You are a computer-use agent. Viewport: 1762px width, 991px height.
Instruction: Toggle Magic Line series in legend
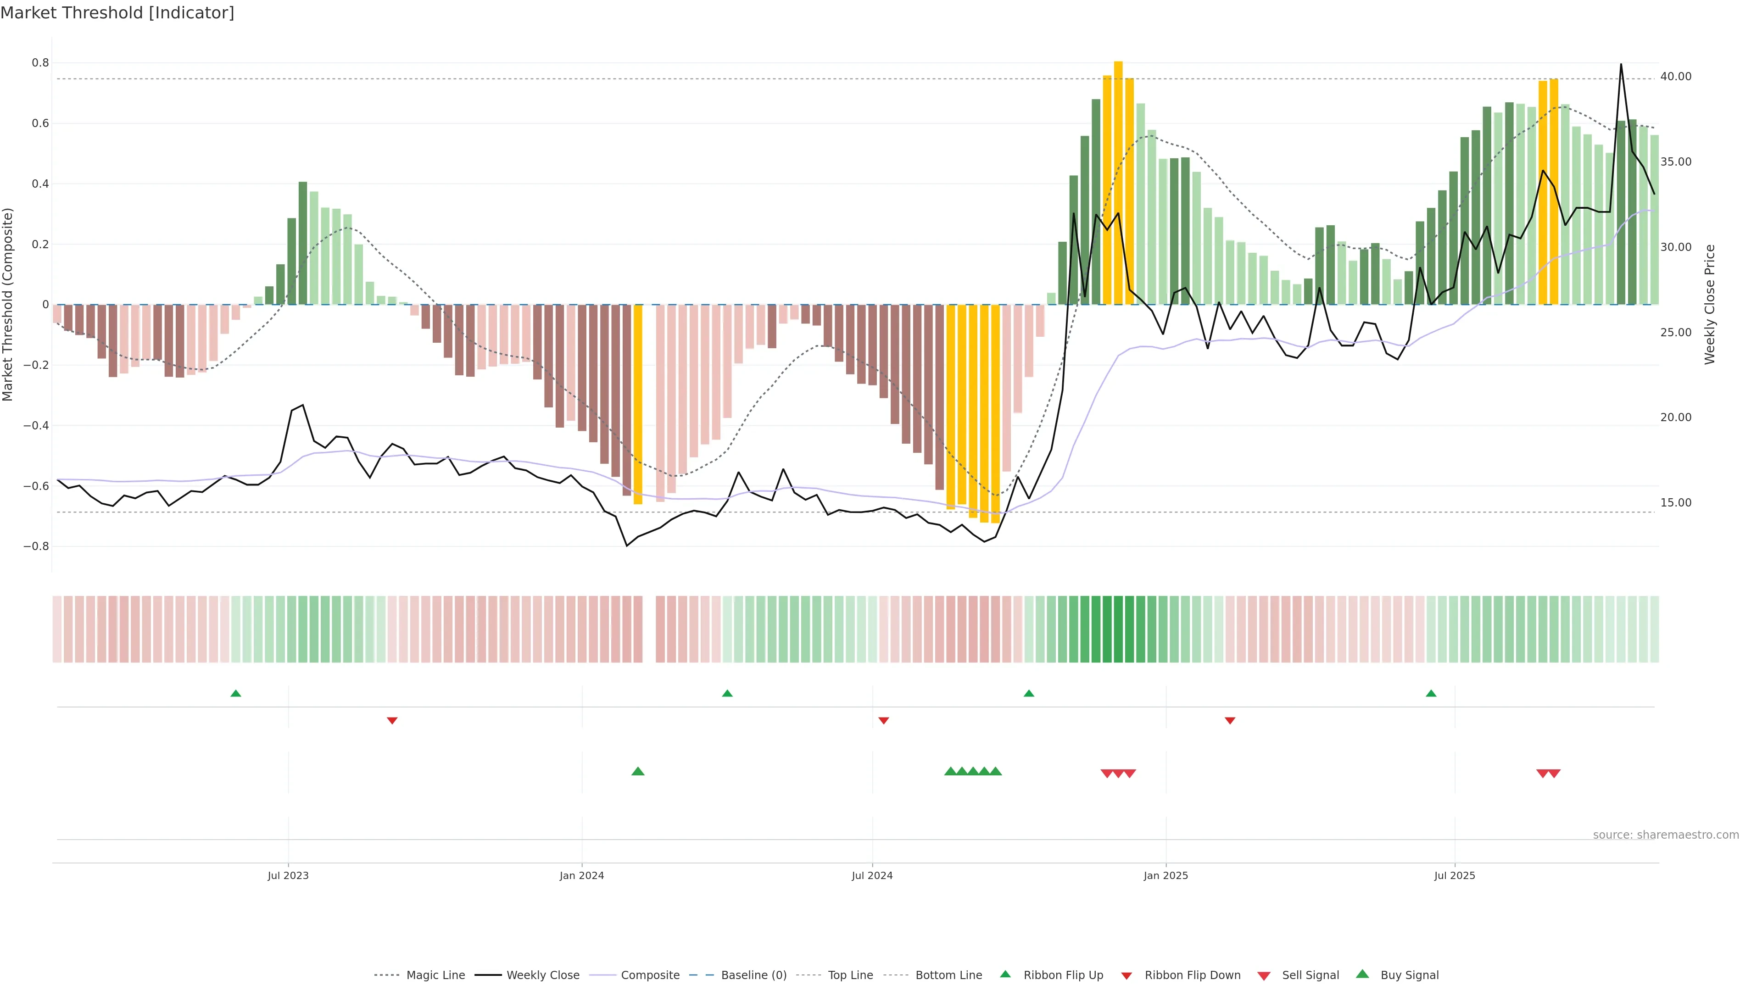click(x=435, y=975)
